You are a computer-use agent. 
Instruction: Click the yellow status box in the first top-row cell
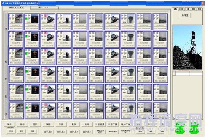(13, 19)
